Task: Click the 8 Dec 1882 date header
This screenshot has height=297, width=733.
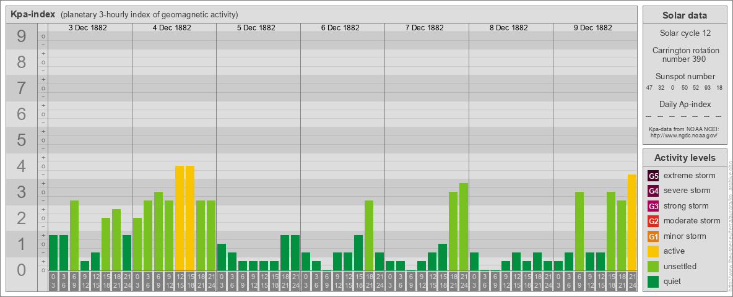Action: [509, 28]
